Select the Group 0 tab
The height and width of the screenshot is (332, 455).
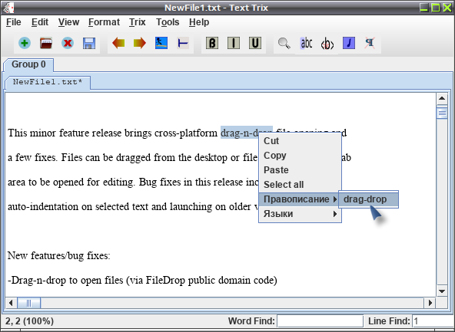pos(28,64)
